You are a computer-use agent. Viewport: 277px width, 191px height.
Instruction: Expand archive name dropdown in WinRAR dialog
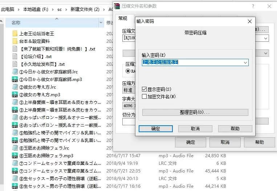(265, 38)
